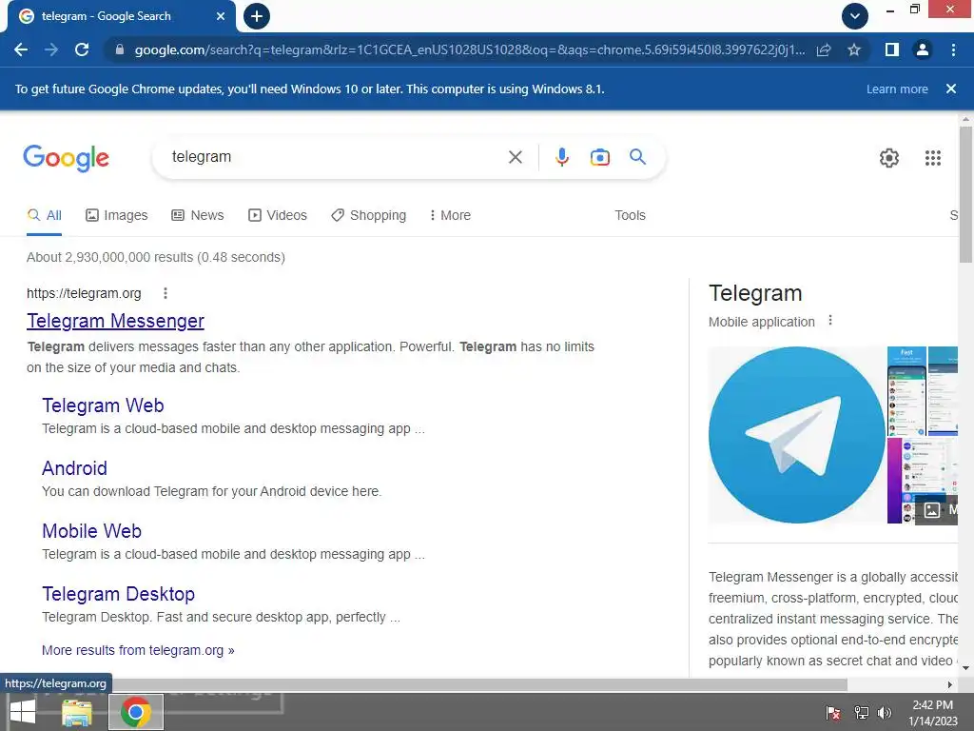
Task: Open the Telegram Web sitelink
Action: (103, 405)
